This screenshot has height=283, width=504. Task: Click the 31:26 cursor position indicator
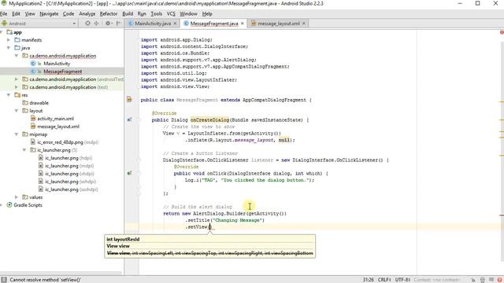pos(369,280)
